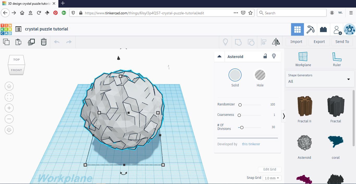The height and width of the screenshot is (184, 356).
Task: Set the shape to Hole
Action: [260, 75]
